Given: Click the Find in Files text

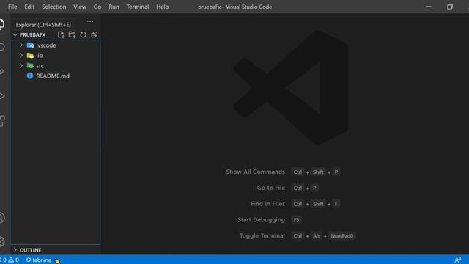Looking at the screenshot, I should [x=267, y=204].
